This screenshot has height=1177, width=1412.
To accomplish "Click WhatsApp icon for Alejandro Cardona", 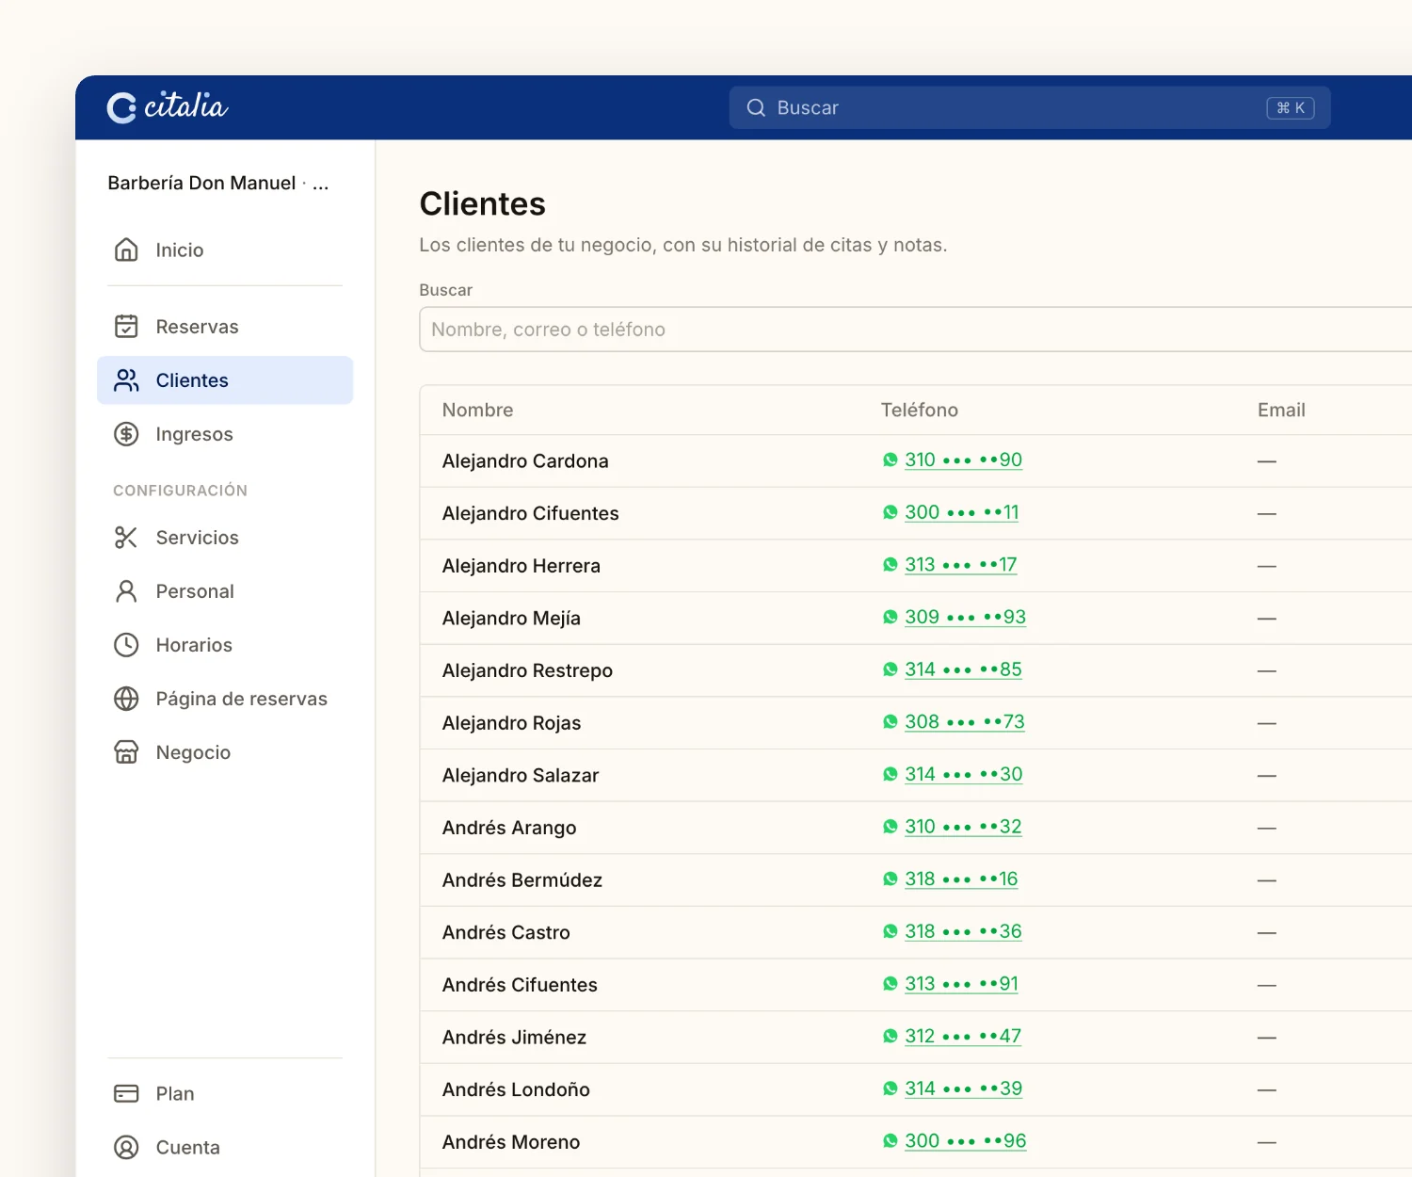I will [x=891, y=460].
